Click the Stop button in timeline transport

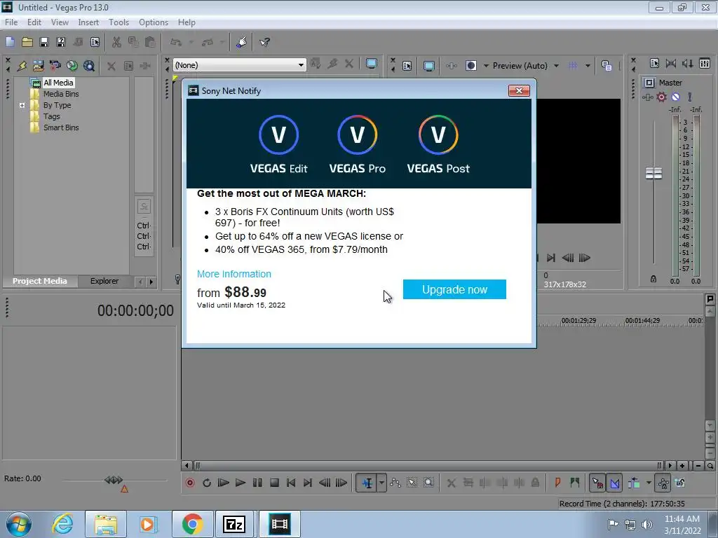[x=274, y=483]
